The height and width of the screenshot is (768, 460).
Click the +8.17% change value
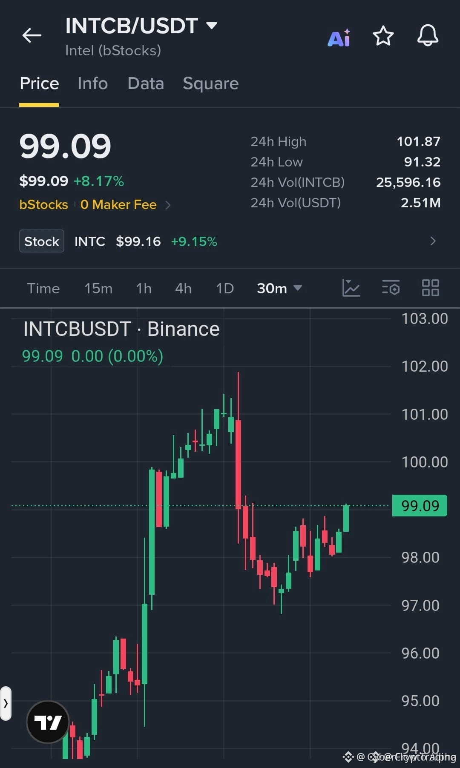point(99,181)
